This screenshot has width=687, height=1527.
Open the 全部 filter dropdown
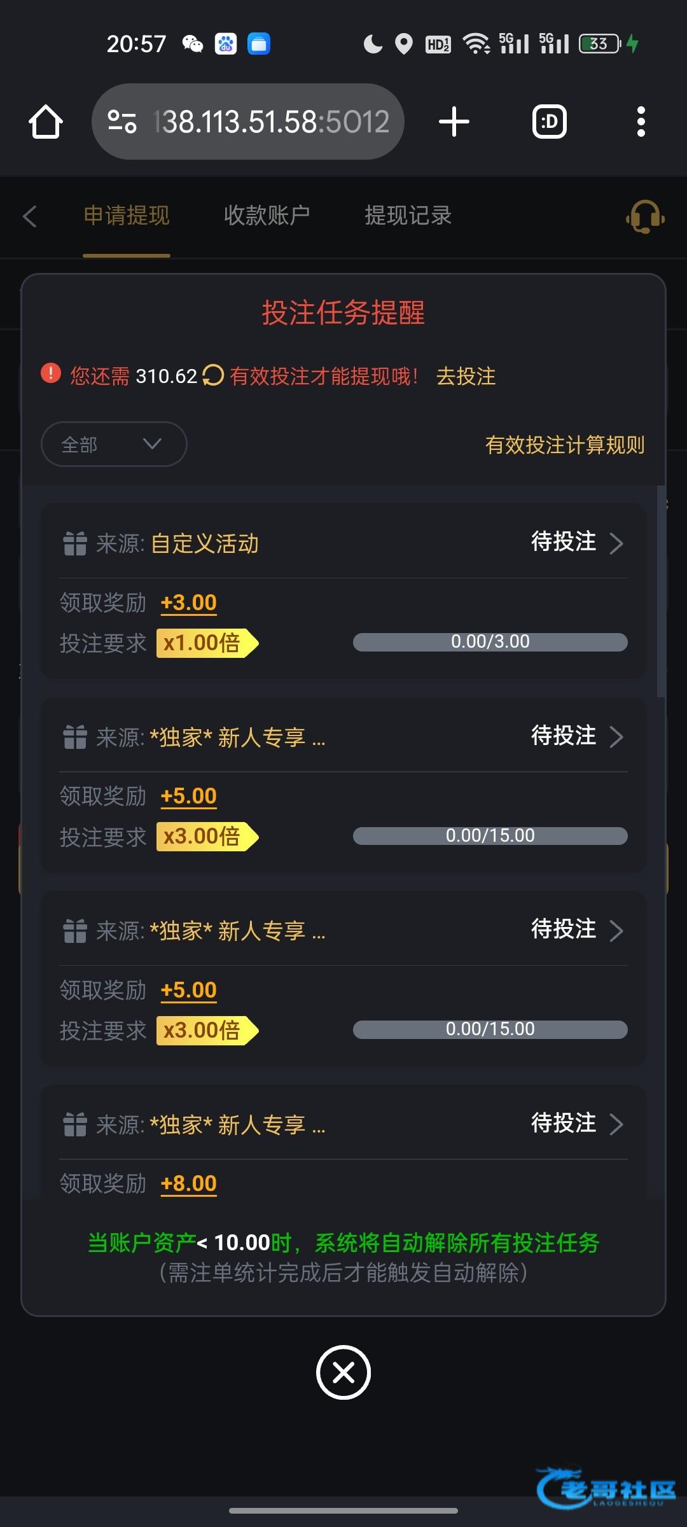[x=114, y=444]
